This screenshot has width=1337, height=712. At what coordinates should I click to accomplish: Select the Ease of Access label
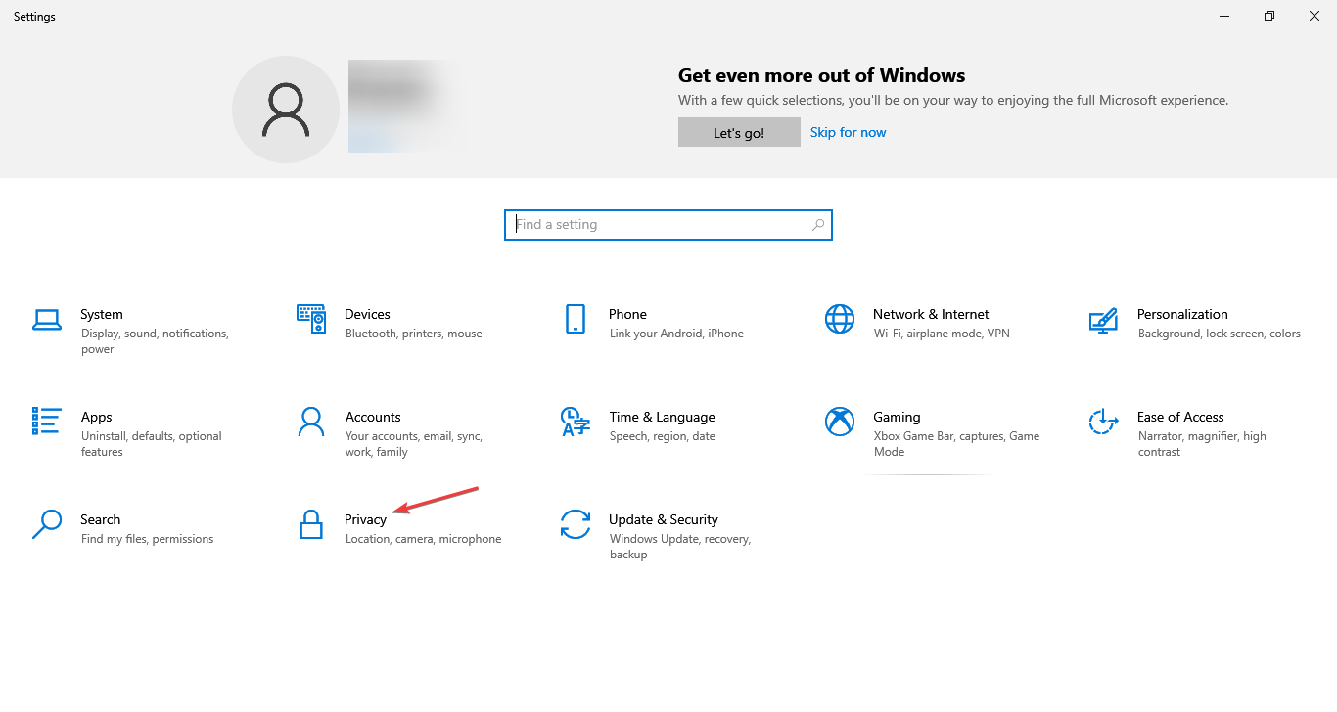(1180, 417)
